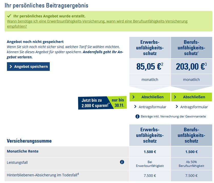
Task: Click info icon in Leistungsfall row
Action: [122, 162]
